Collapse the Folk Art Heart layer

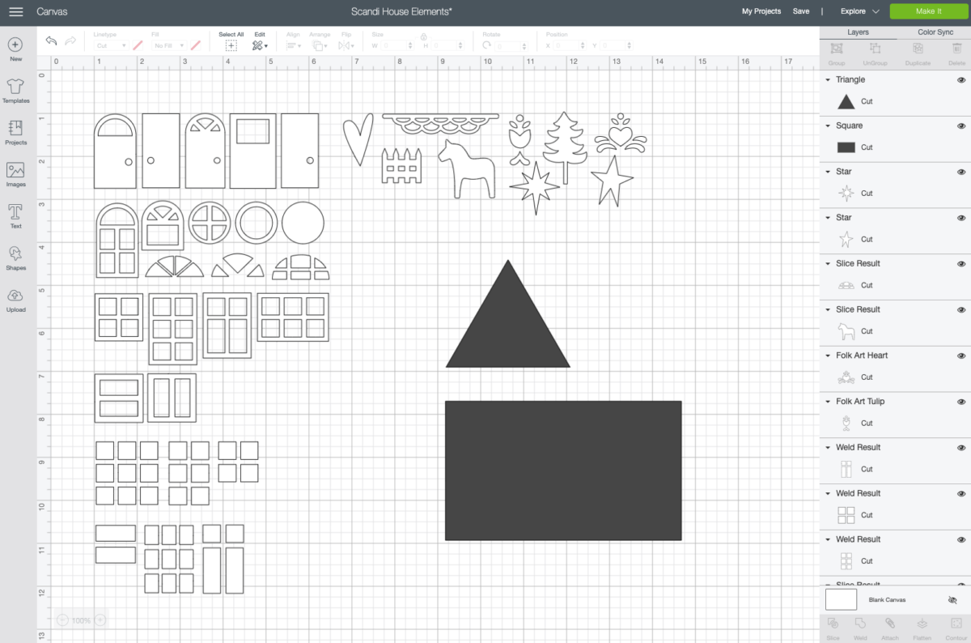828,356
